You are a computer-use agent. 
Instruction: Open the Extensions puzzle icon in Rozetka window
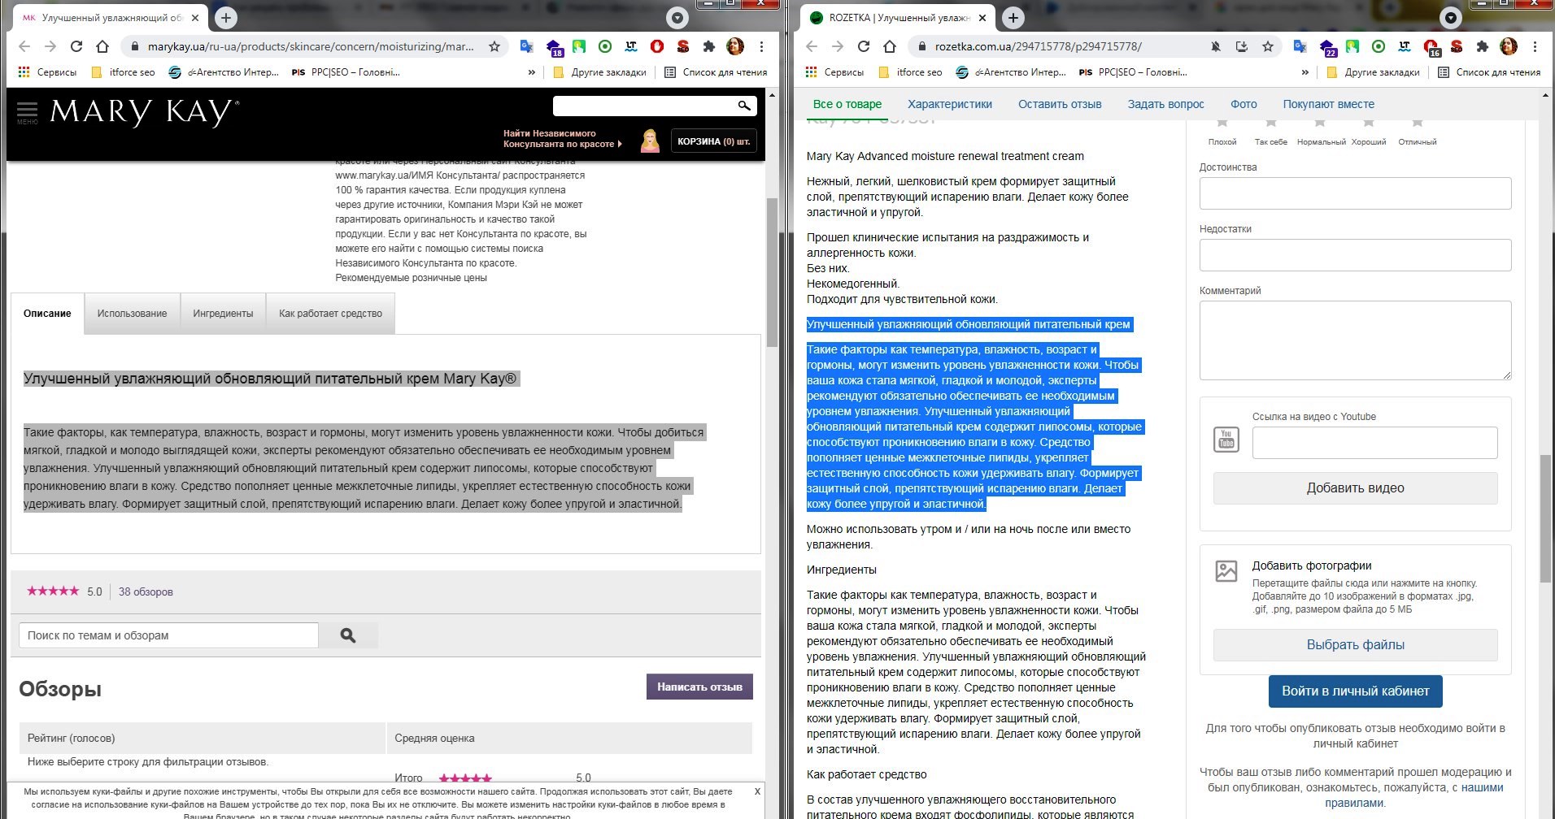1482,46
